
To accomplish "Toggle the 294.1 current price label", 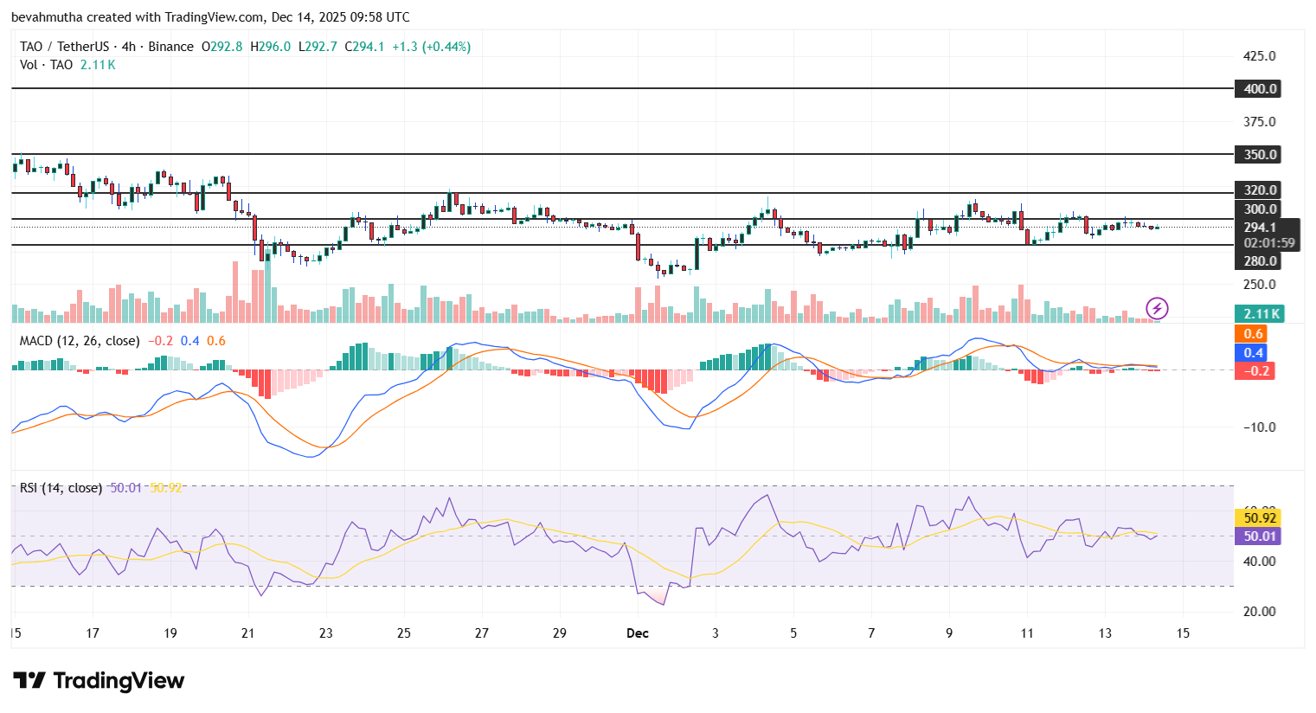I will [1259, 228].
